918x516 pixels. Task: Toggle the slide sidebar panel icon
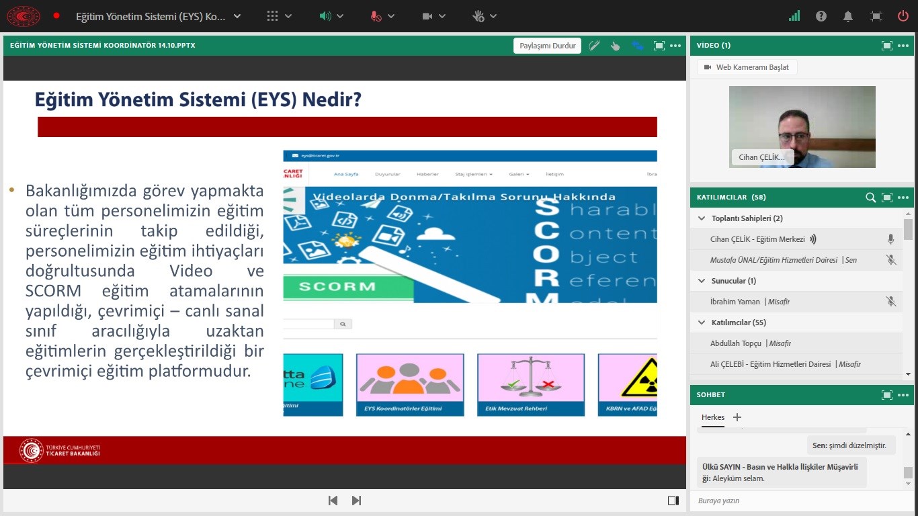673,501
